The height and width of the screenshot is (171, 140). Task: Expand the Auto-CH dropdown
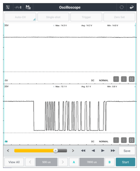[x=20, y=17]
